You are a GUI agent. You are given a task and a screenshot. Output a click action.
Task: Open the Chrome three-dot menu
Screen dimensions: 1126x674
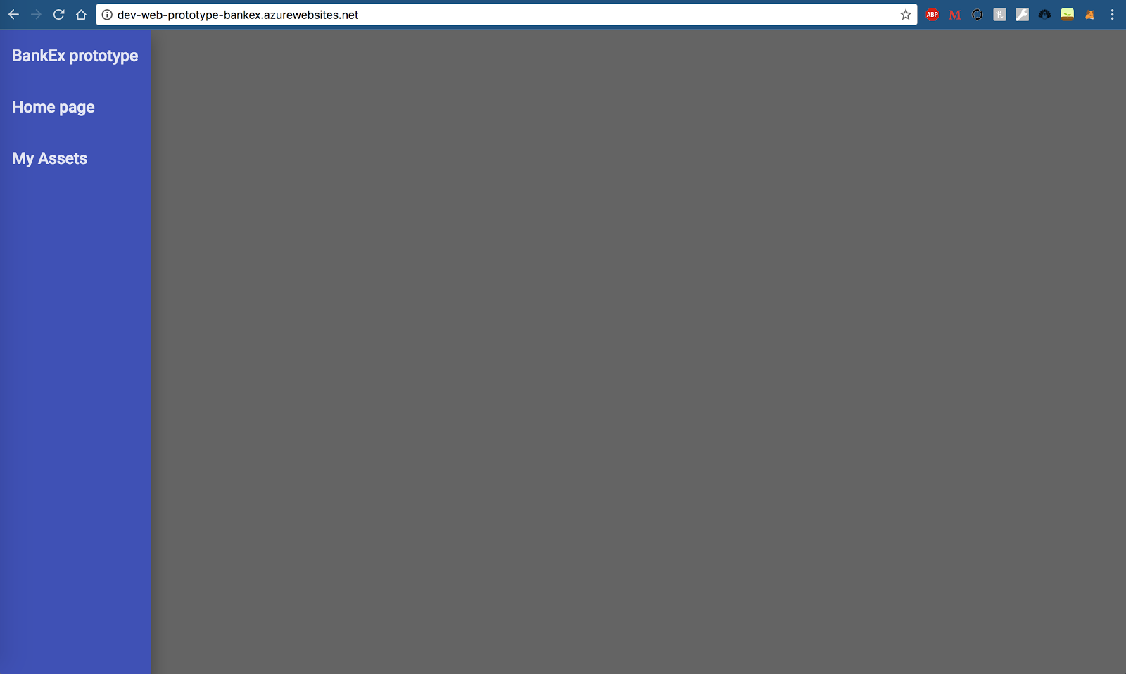click(1112, 14)
